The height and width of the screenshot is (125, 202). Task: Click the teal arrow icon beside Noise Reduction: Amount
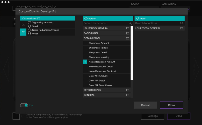[x=85, y=62]
